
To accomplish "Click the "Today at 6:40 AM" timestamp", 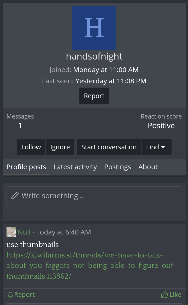I will [63, 232].
